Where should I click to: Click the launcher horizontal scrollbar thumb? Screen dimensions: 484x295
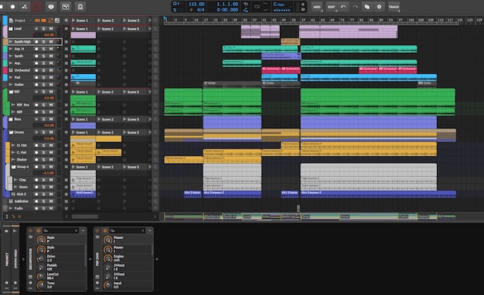click(x=85, y=217)
